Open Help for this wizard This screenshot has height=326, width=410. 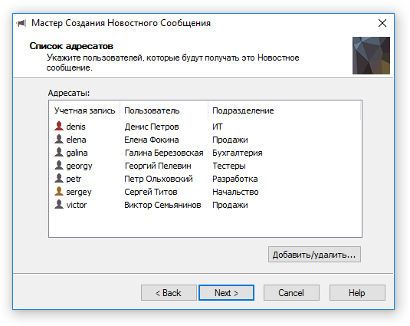[357, 293]
